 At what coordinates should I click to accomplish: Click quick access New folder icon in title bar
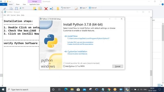[x=8, y=2]
